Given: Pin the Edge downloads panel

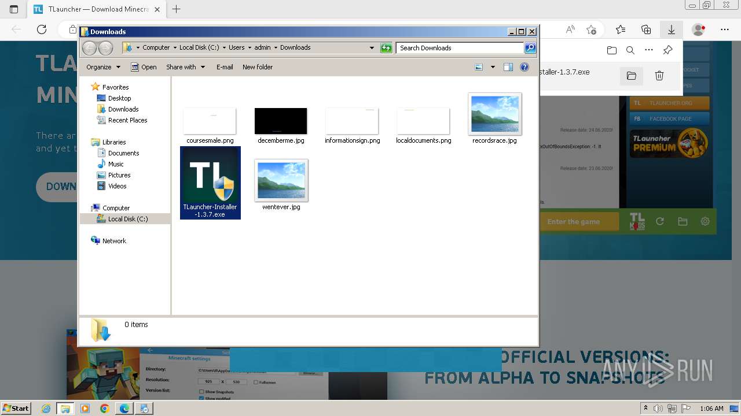Looking at the screenshot, I should [667, 50].
